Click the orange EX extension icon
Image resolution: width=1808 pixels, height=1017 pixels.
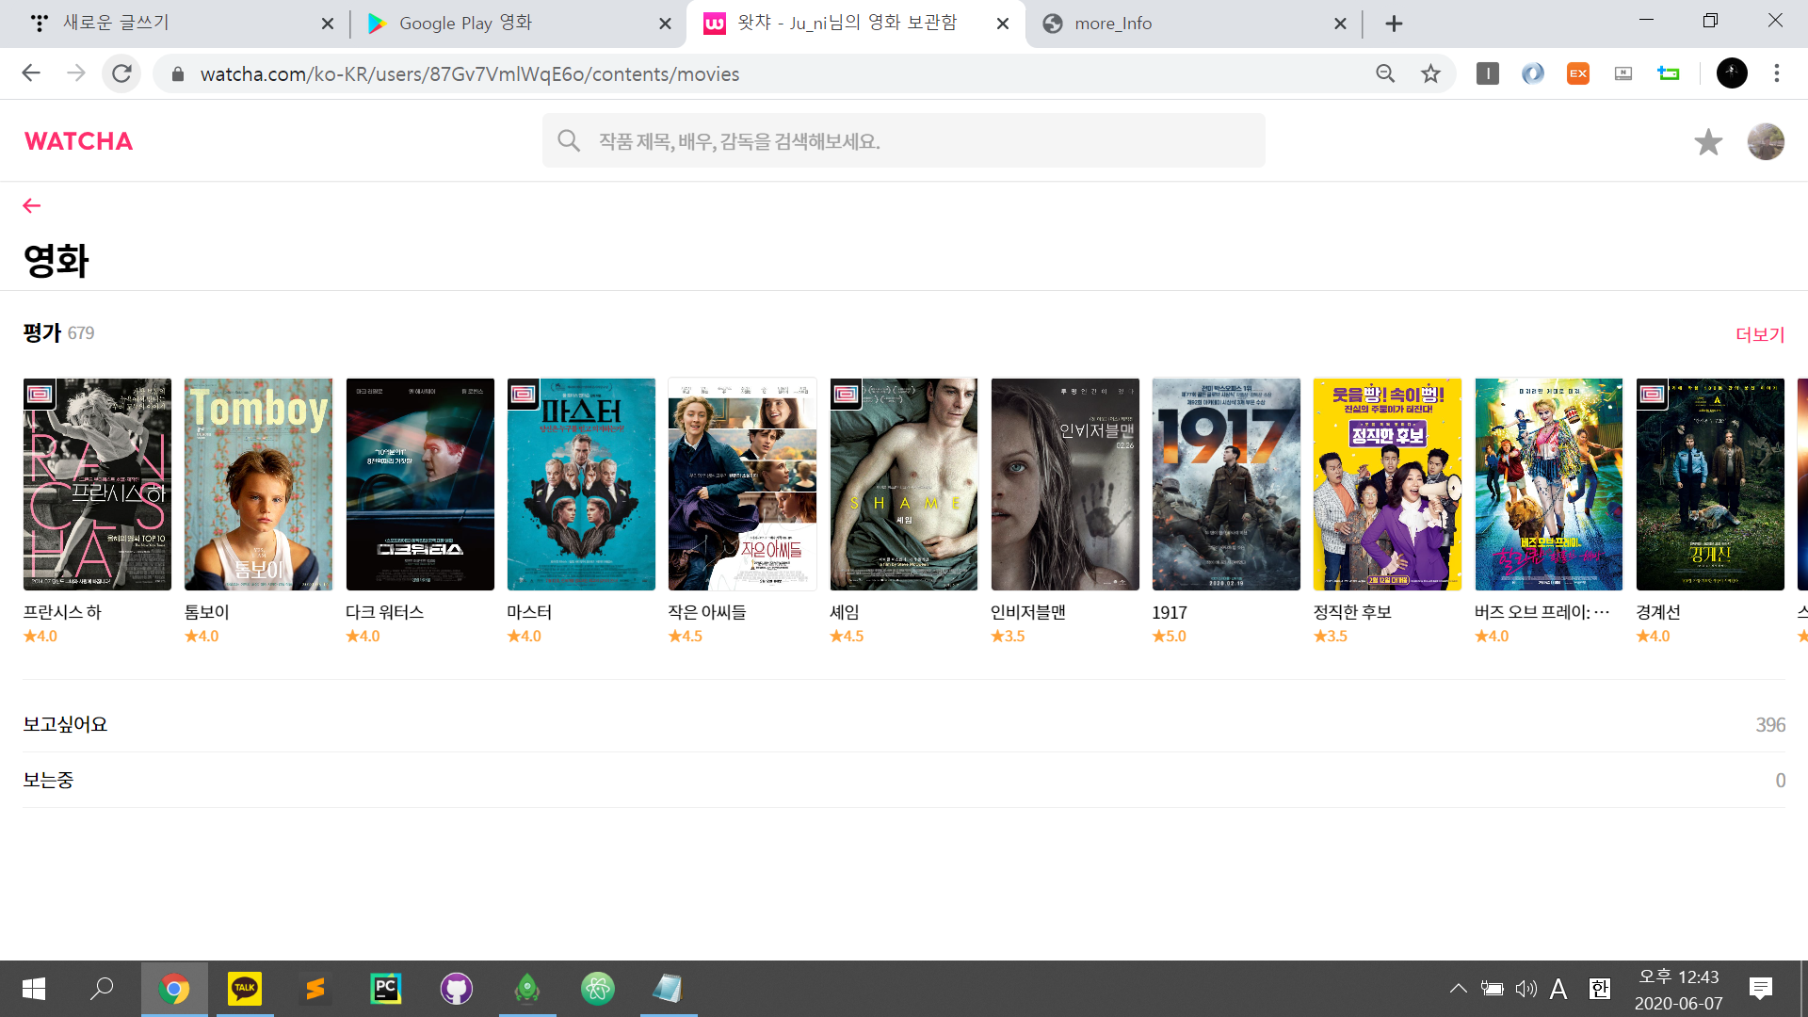click(1577, 73)
